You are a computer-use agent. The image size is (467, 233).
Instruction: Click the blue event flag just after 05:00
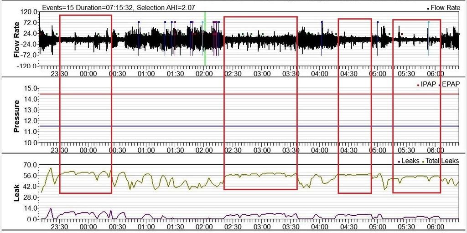click(x=378, y=22)
